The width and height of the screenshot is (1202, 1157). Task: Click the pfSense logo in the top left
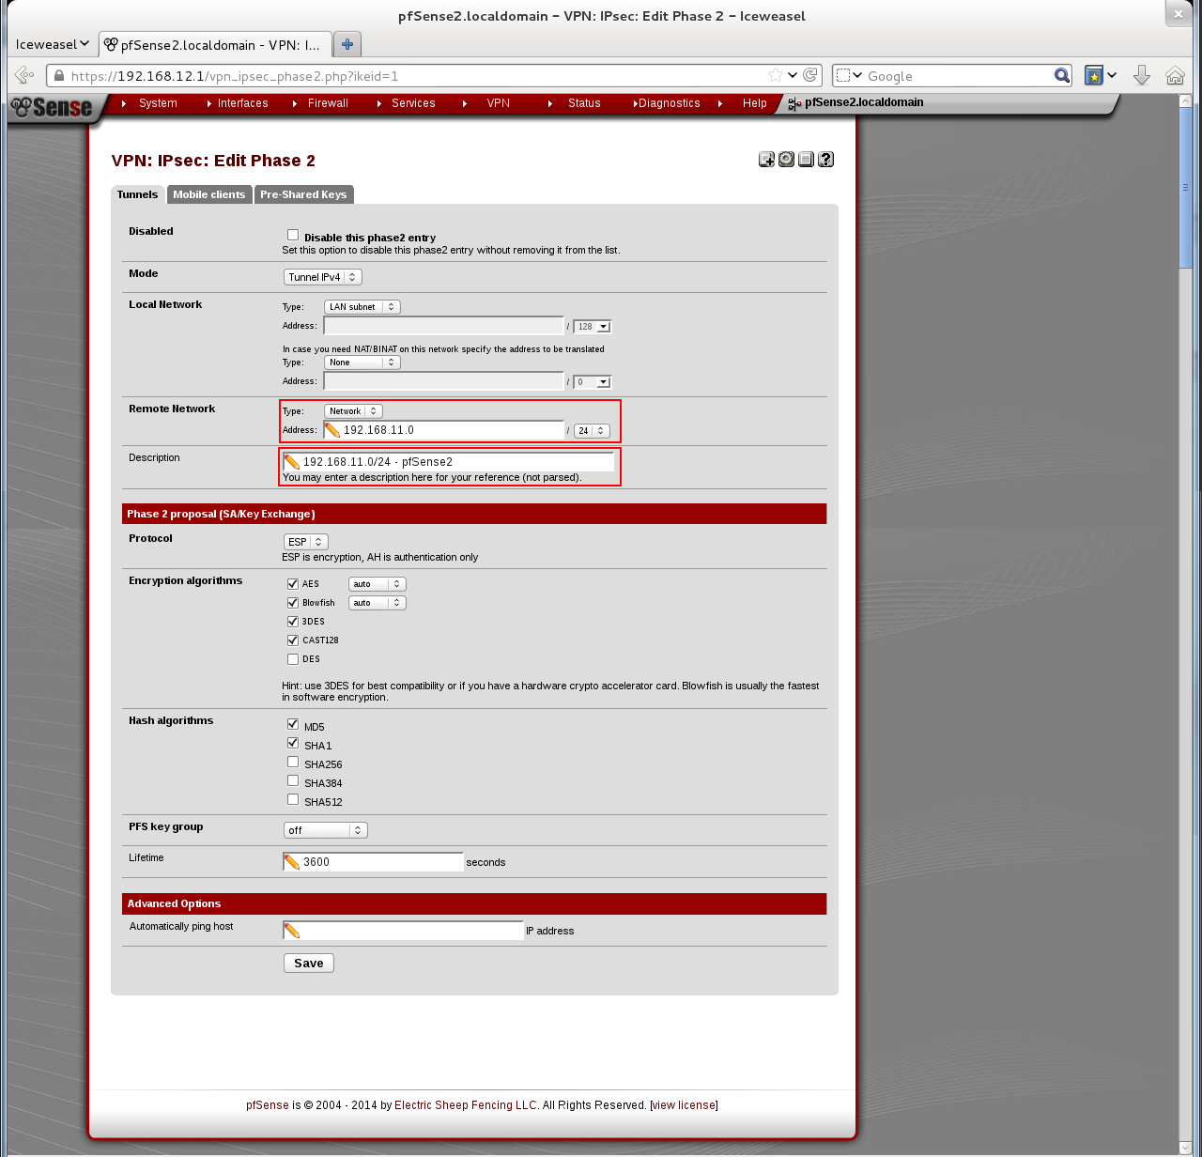(52, 108)
